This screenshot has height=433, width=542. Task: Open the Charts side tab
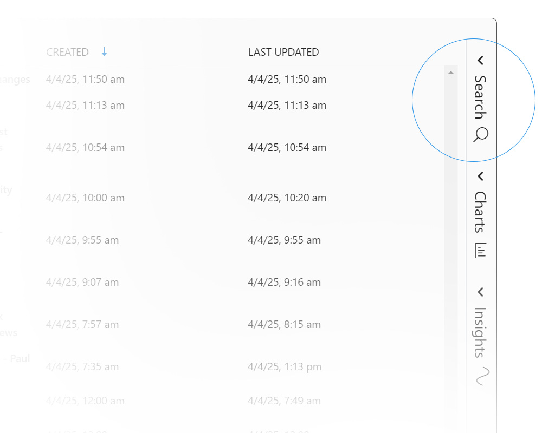point(480,211)
